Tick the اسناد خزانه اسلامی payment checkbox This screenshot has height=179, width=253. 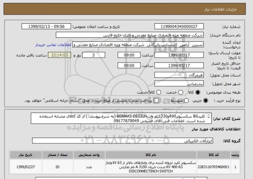tap(156, 100)
